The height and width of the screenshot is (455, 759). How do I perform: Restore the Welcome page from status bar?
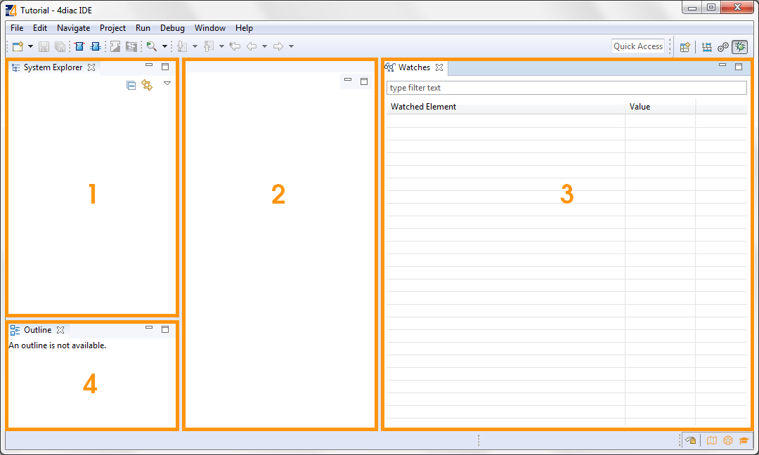coord(690,440)
